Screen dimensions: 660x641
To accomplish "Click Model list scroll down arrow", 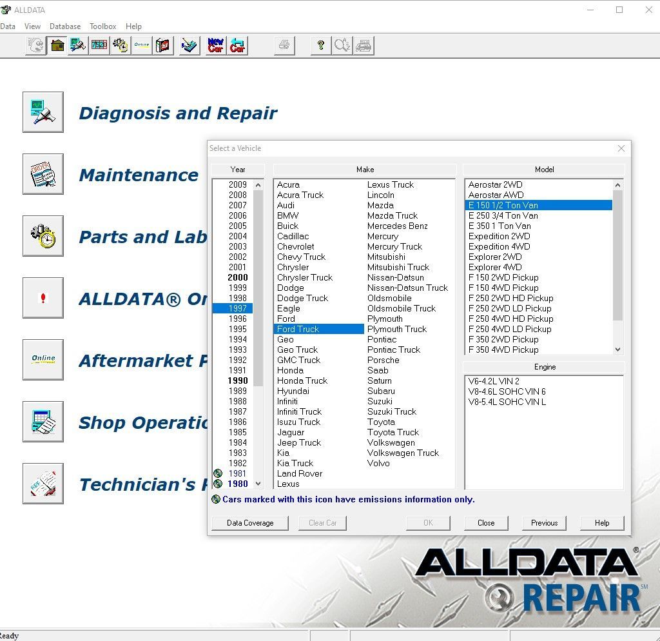I will click(617, 349).
